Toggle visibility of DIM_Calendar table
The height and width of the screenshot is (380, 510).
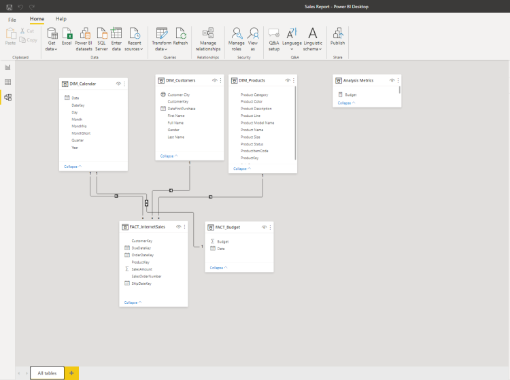(118, 84)
